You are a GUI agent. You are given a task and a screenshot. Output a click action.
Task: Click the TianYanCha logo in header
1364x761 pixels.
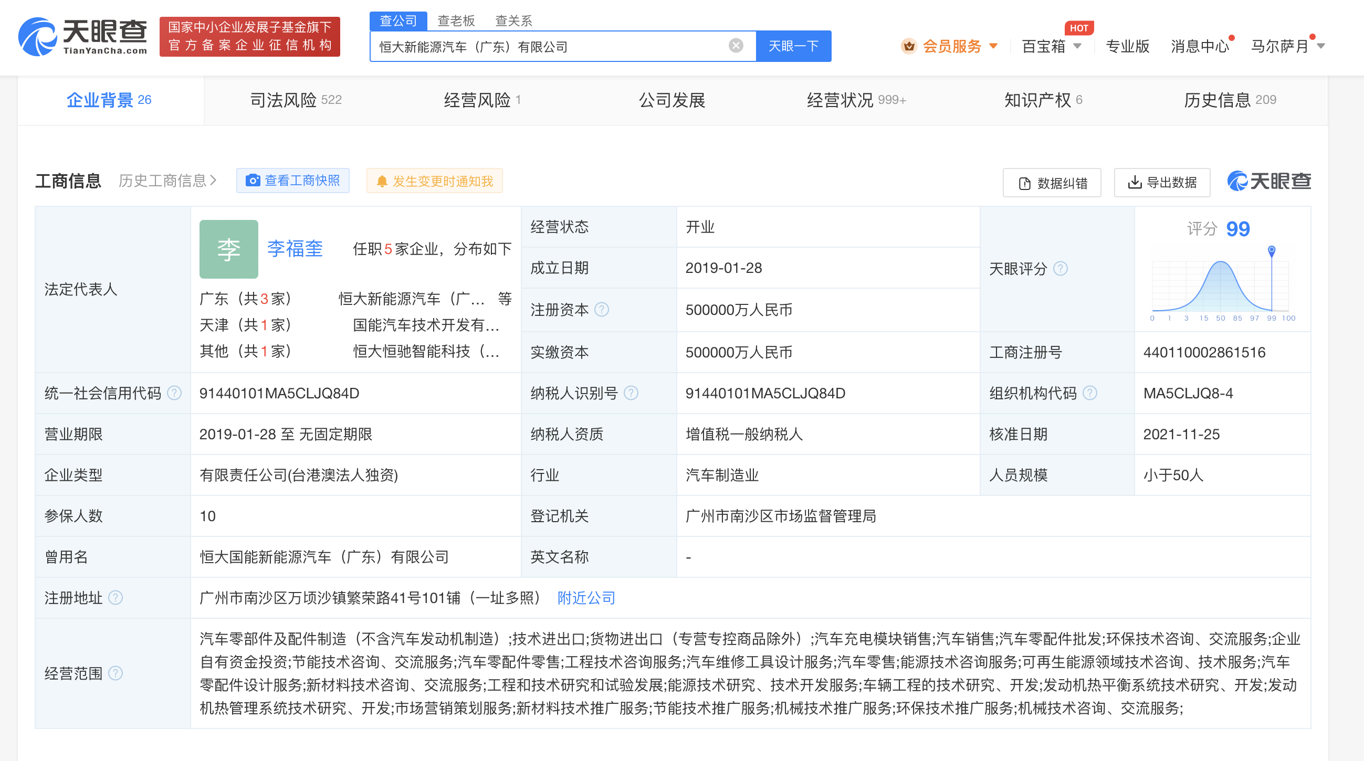pyautogui.click(x=82, y=36)
